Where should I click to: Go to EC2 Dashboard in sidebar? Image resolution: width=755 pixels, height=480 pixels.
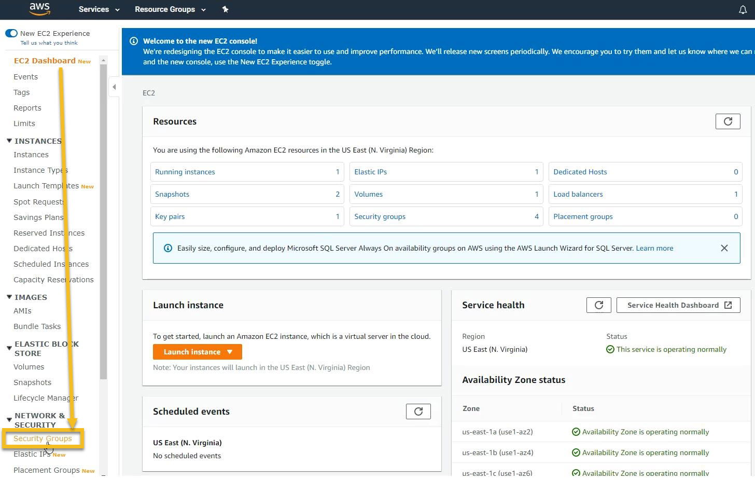[x=45, y=61]
